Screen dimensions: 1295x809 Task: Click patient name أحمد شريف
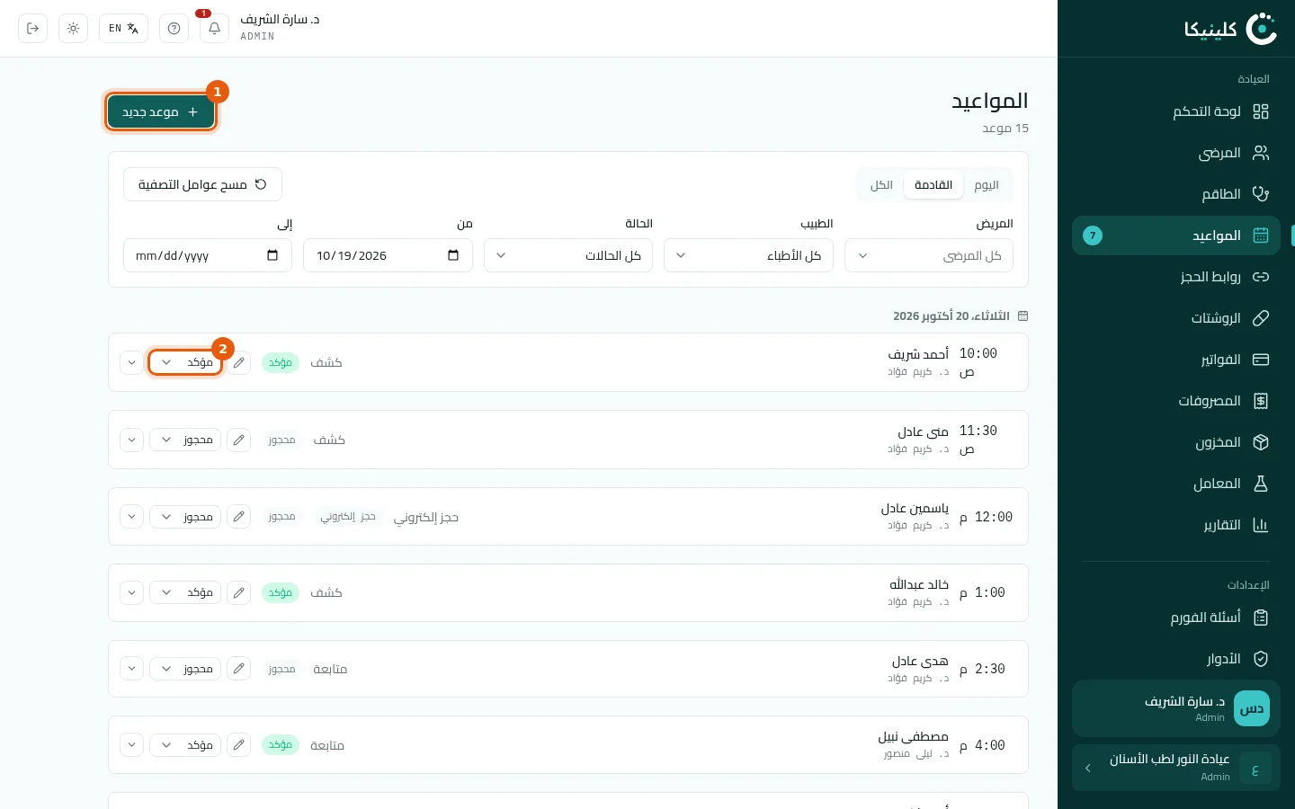(x=918, y=354)
